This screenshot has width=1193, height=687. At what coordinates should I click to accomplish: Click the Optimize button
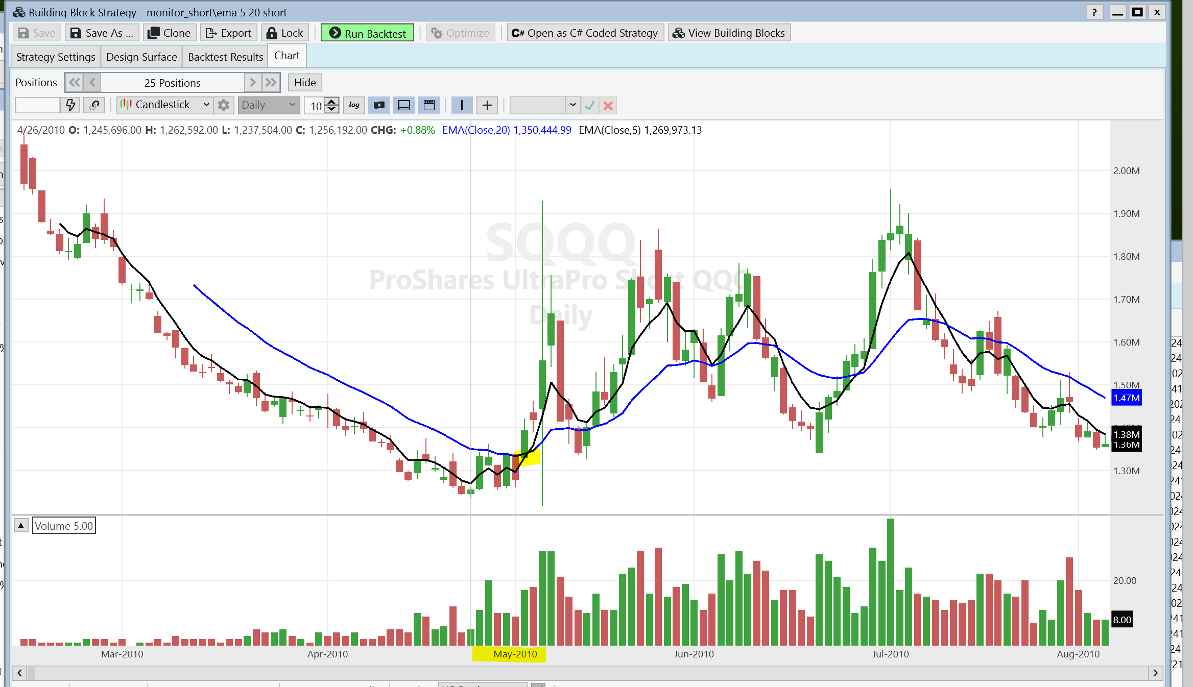point(461,33)
